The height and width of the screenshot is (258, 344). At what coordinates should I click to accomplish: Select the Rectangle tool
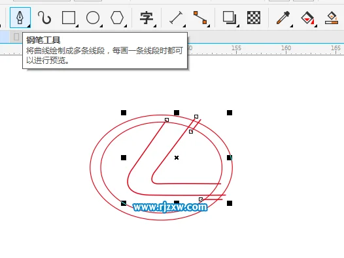click(x=69, y=18)
